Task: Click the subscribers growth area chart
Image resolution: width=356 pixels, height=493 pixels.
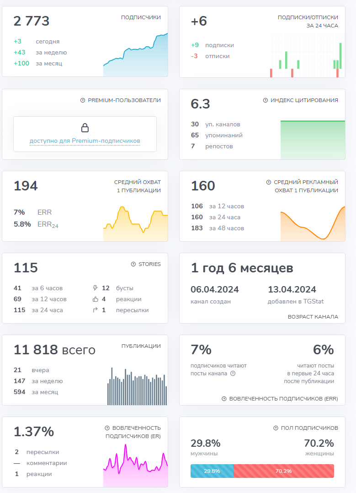Action: [136, 55]
